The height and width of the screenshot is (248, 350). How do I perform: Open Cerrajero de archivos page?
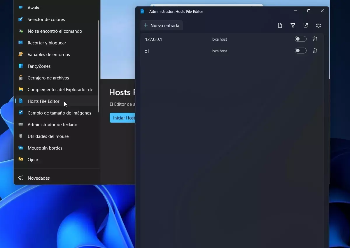click(x=48, y=78)
